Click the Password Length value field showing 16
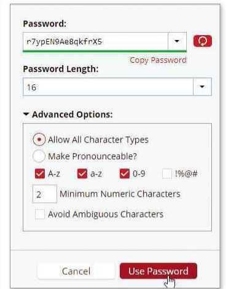Viewport: 231px width, 289px height. [x=108, y=87]
